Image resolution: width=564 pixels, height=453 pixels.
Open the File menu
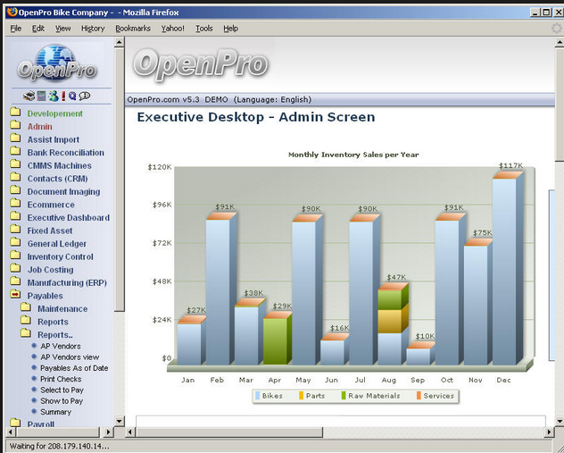click(x=16, y=29)
